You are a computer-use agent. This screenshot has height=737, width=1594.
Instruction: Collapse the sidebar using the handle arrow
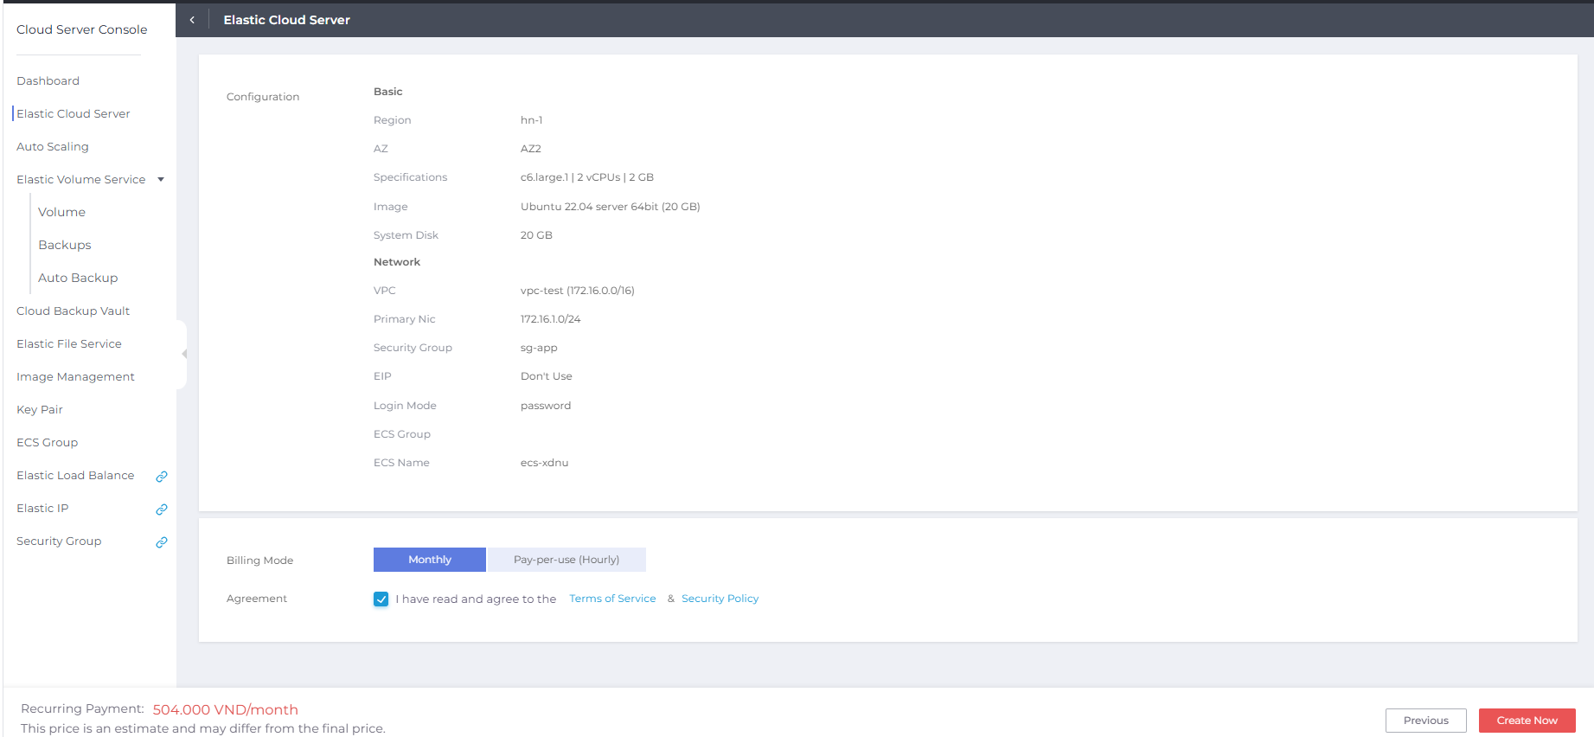(183, 354)
